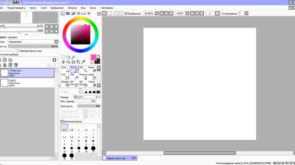295x165 pixels.
Task: Toggle the Выбранное checkbox
Action: [x=126, y=13]
